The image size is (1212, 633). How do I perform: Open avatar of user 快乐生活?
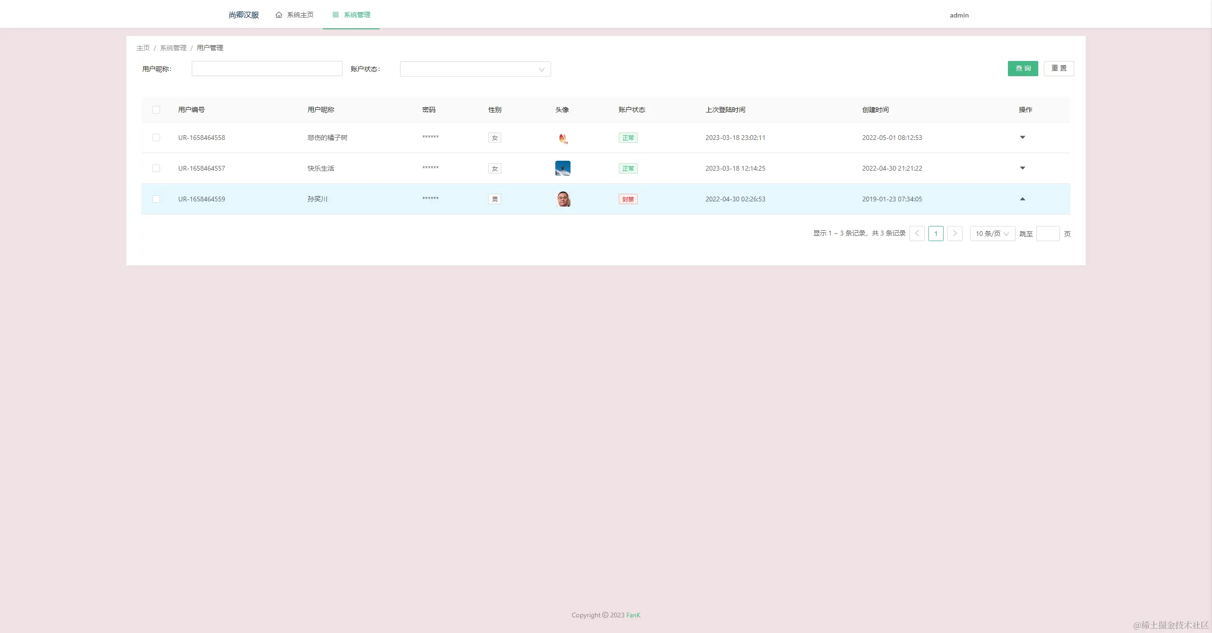click(x=562, y=168)
